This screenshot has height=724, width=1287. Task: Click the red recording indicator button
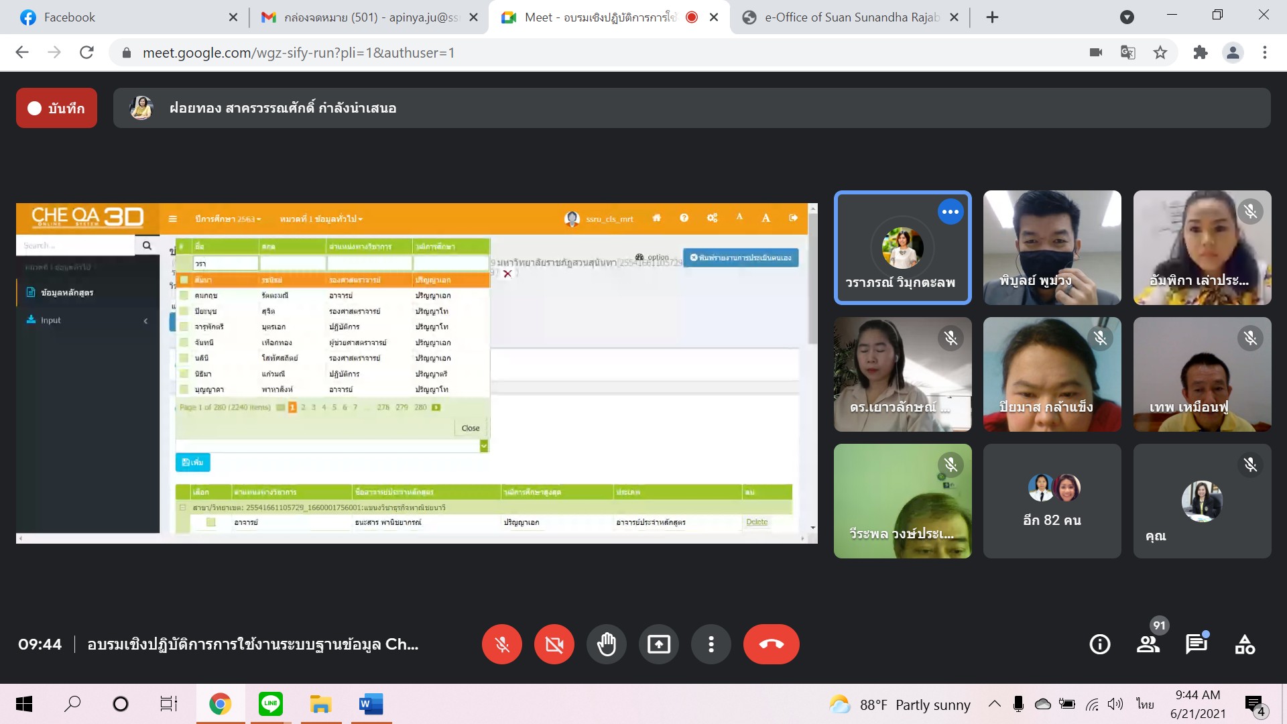[x=56, y=108]
